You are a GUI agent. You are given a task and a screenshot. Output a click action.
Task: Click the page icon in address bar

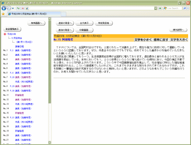tap(27, 8)
